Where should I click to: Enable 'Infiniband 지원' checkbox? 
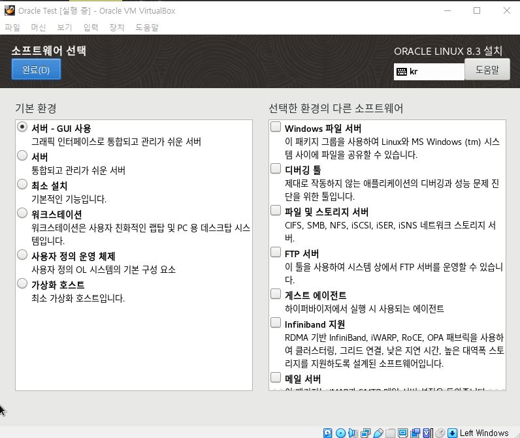276,322
